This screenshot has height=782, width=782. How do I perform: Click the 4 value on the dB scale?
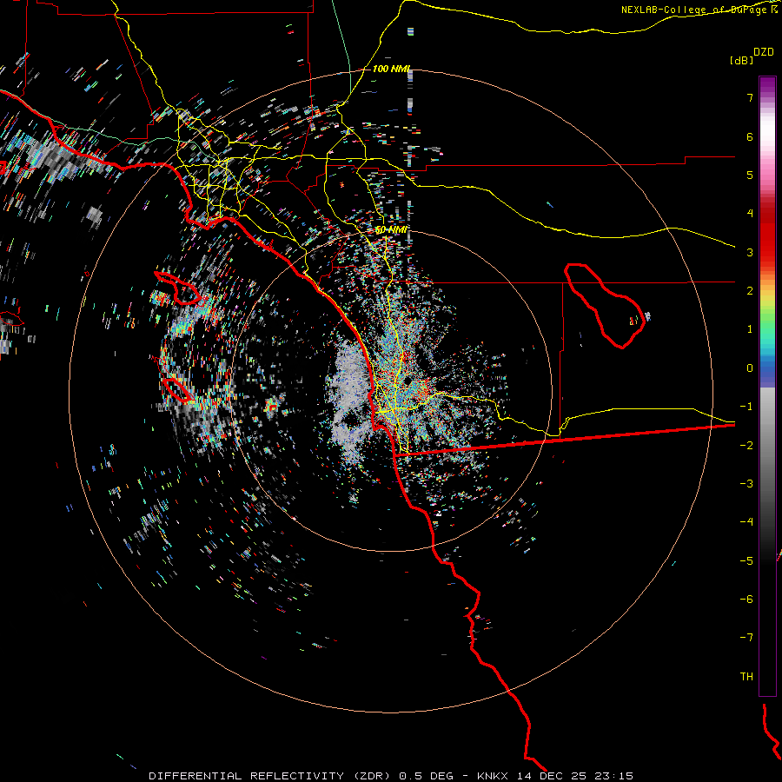[750, 214]
